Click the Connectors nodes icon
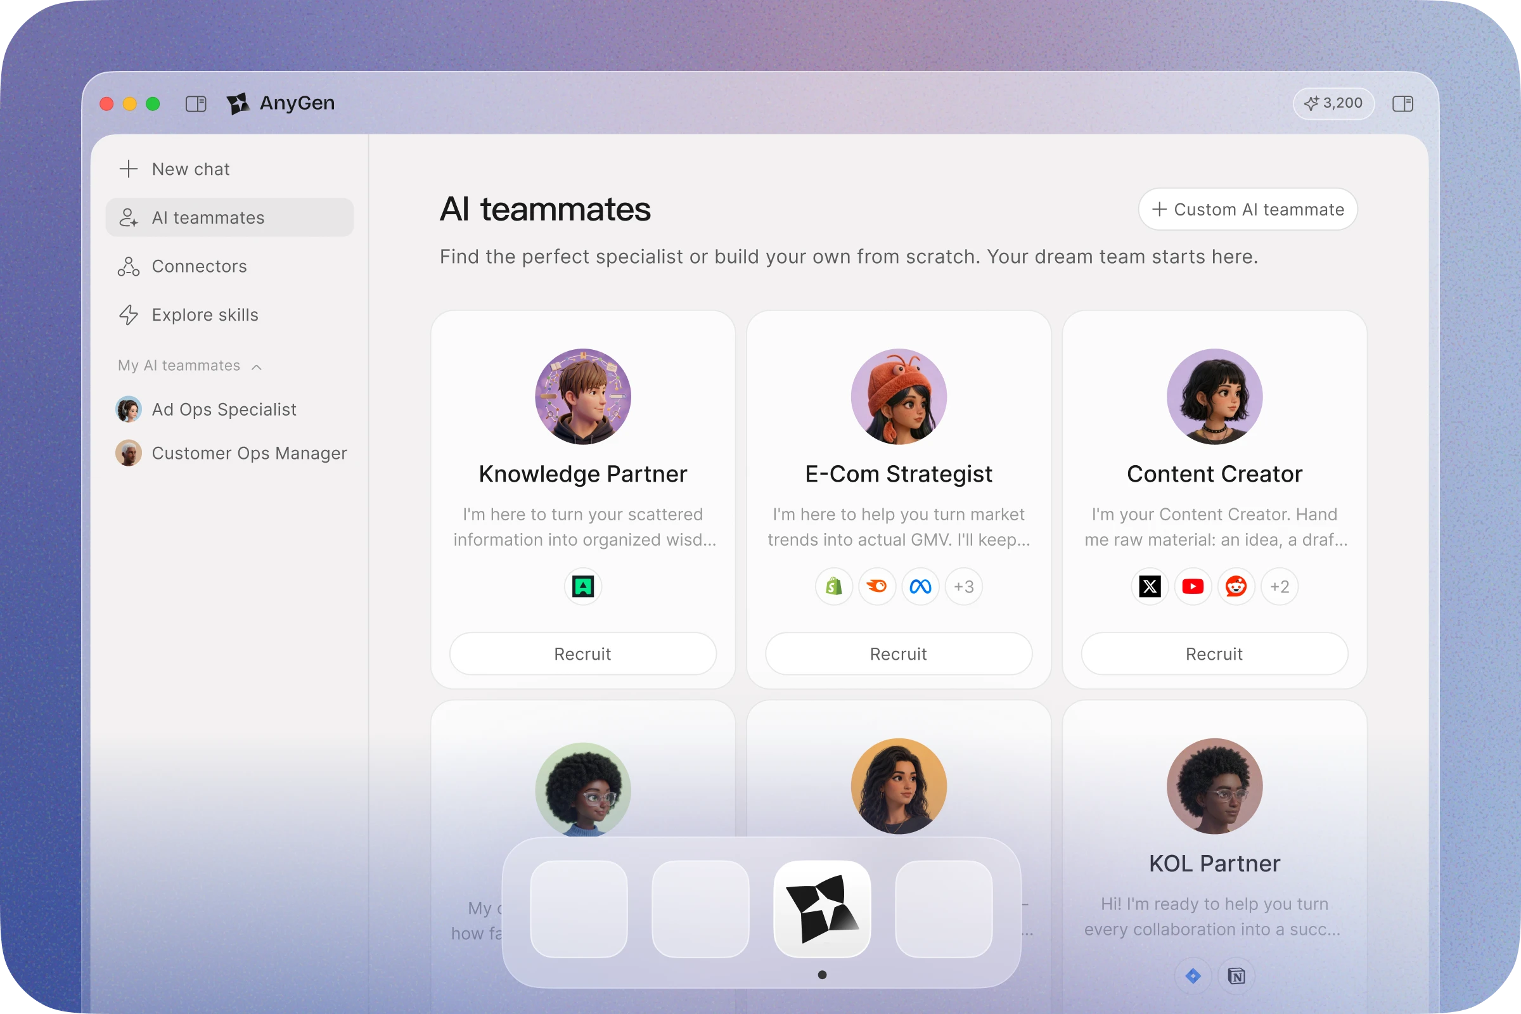This screenshot has width=1521, height=1014. tap(129, 266)
